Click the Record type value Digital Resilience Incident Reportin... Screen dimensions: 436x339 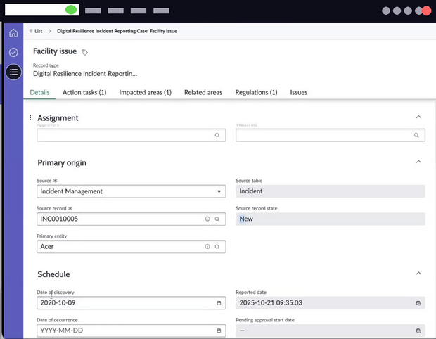tap(85, 74)
